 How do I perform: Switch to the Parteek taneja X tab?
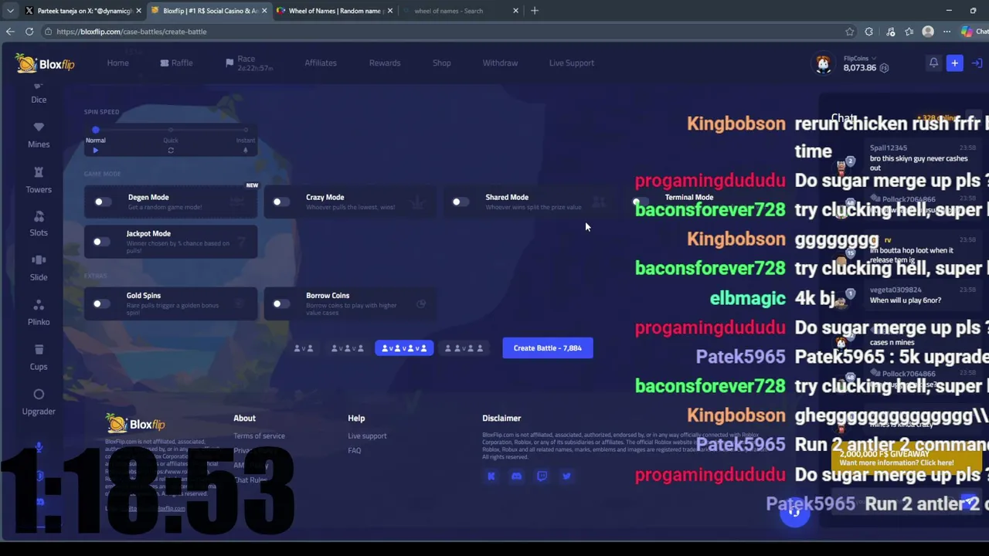click(x=83, y=11)
